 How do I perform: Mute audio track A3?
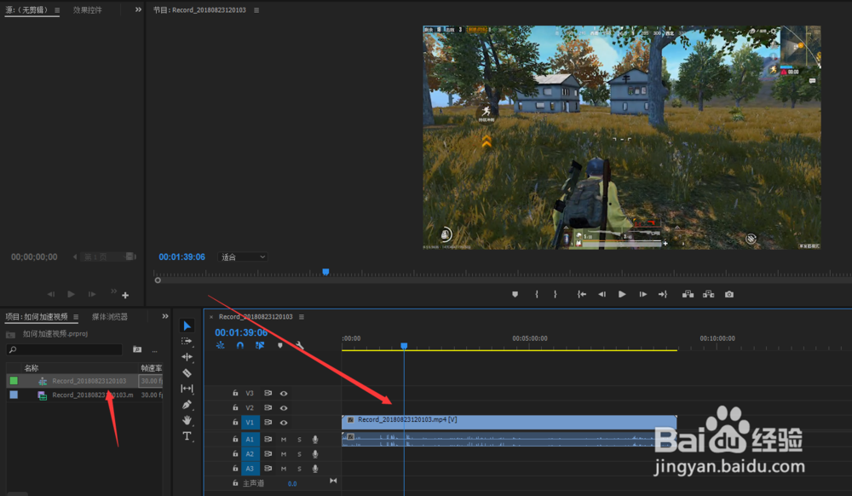tap(284, 469)
